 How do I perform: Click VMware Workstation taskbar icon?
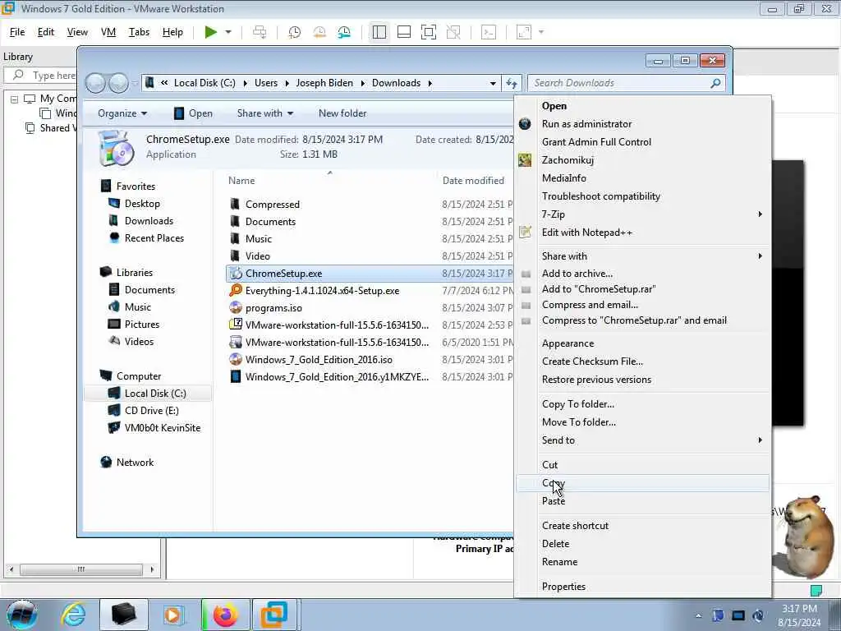pos(274,615)
